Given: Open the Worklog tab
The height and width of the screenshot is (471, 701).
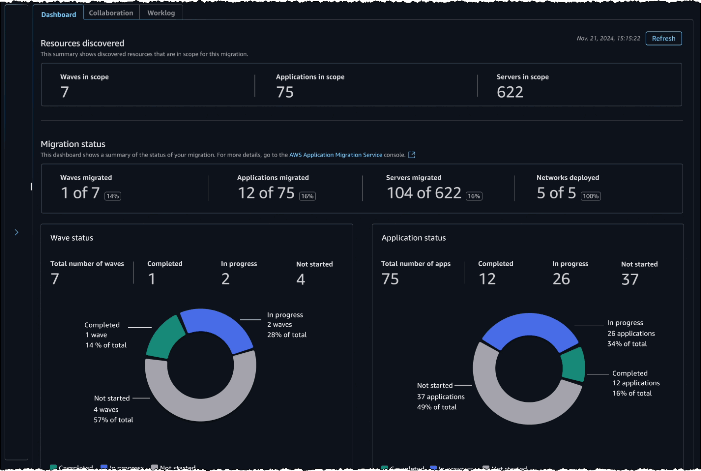Looking at the screenshot, I should 161,12.
